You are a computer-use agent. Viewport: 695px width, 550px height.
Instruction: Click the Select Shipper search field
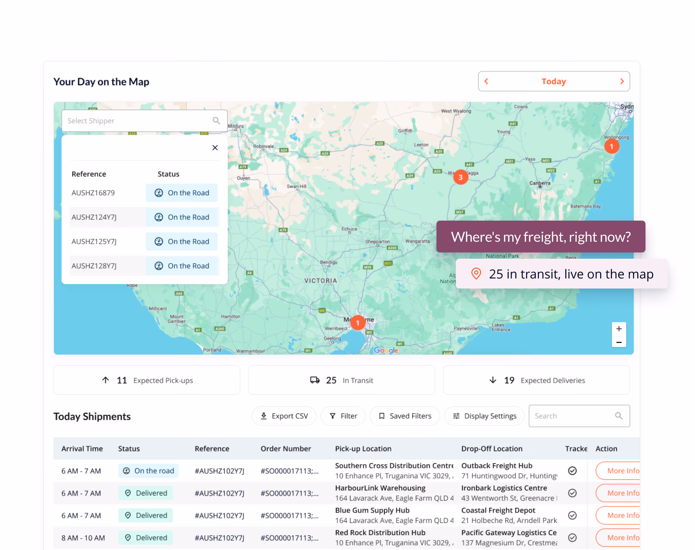pyautogui.click(x=144, y=121)
